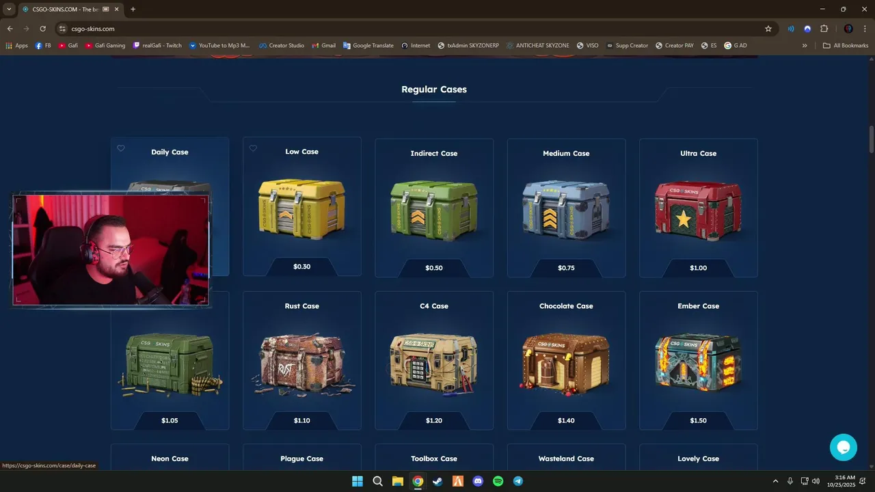Click the $0.75 price of Medium Case
The width and height of the screenshot is (875, 492).
click(566, 268)
